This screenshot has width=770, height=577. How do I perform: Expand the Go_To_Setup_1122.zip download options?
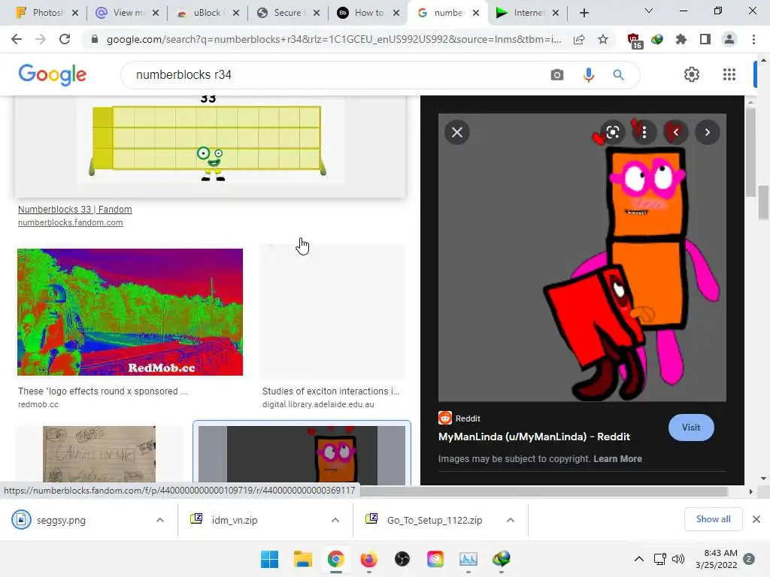pyautogui.click(x=511, y=520)
